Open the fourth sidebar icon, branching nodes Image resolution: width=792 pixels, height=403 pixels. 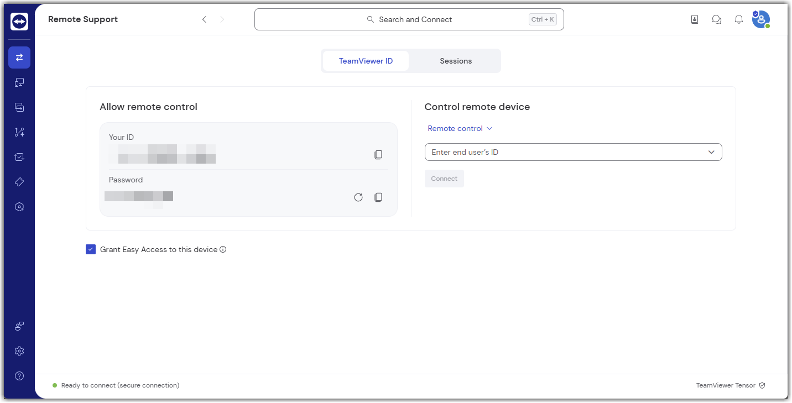point(19,132)
